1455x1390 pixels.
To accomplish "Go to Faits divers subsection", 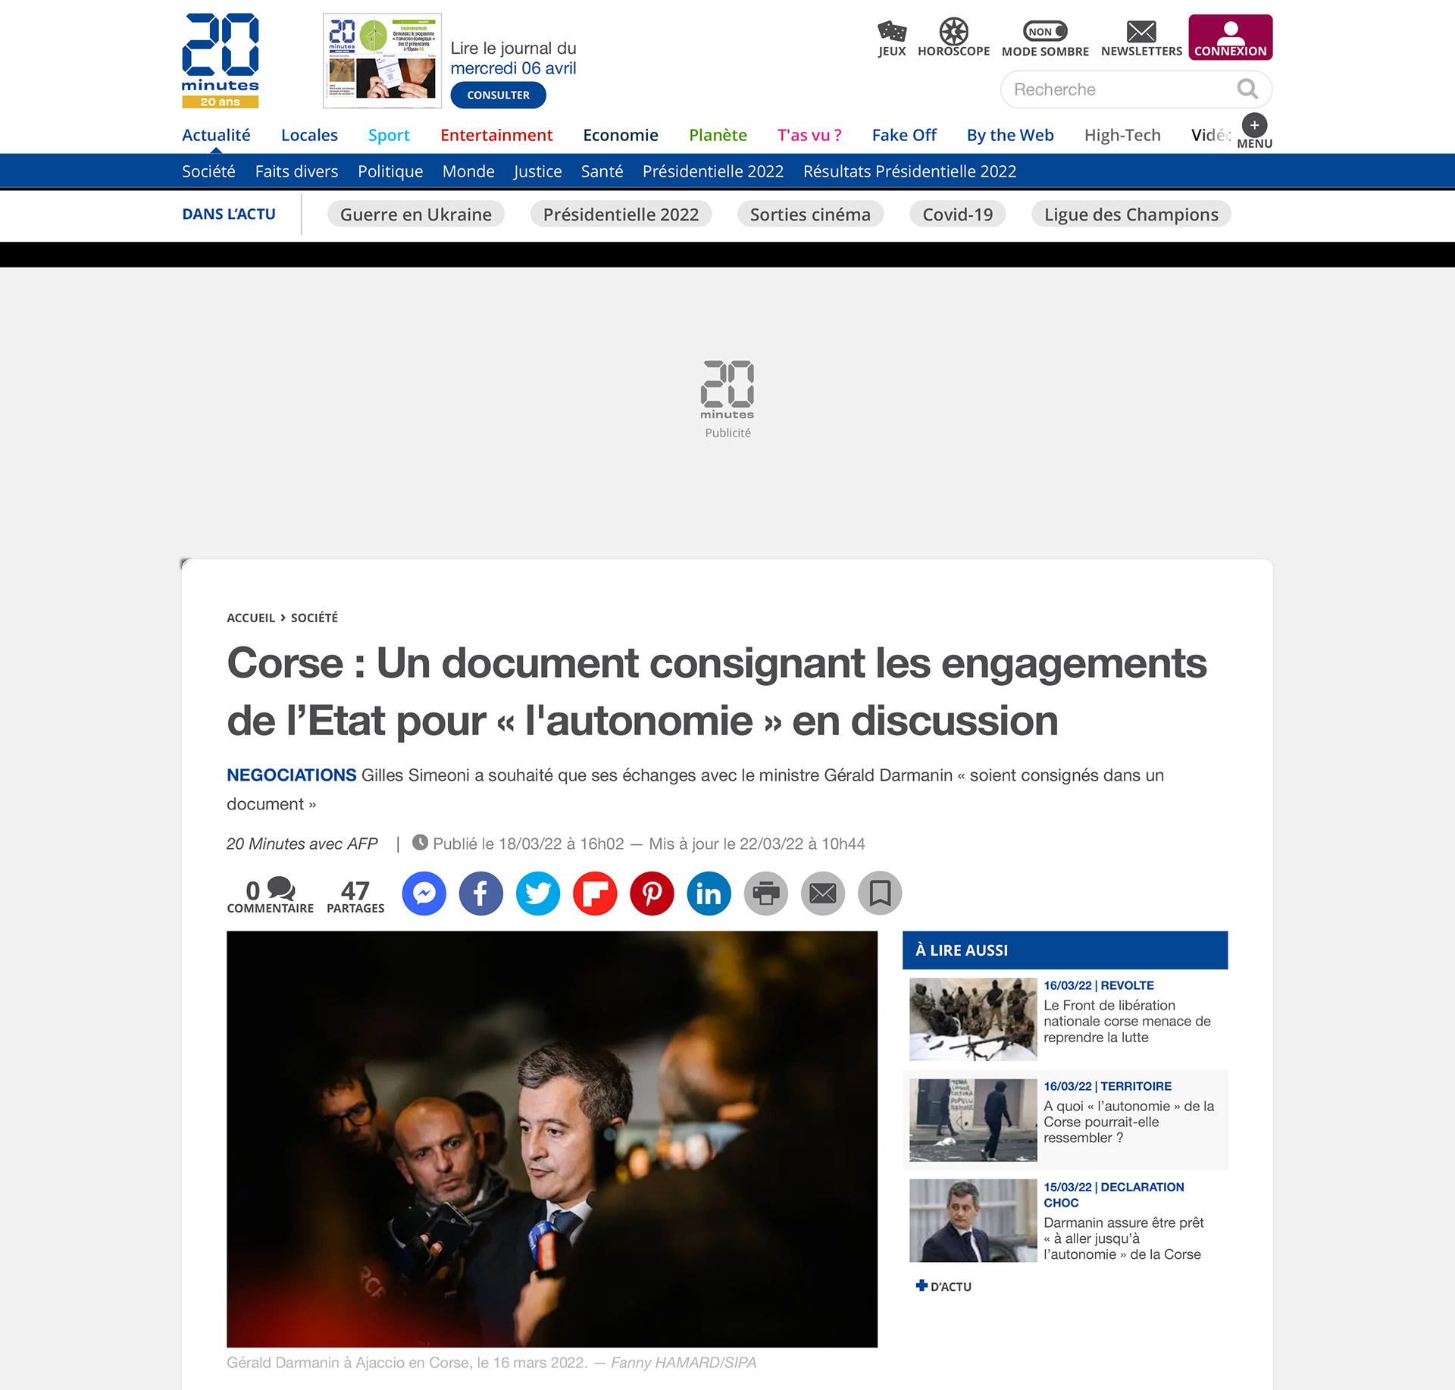I will click(296, 171).
